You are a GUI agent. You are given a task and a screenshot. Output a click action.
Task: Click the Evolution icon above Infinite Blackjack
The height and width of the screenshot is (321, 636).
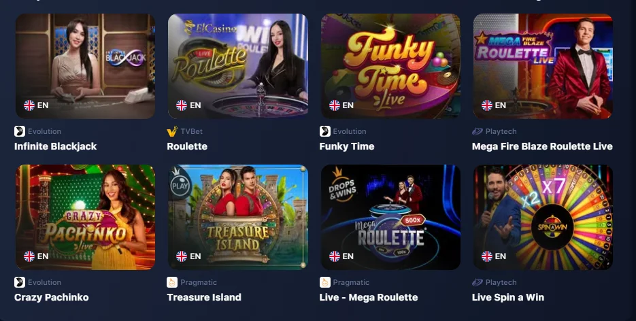[20, 131]
